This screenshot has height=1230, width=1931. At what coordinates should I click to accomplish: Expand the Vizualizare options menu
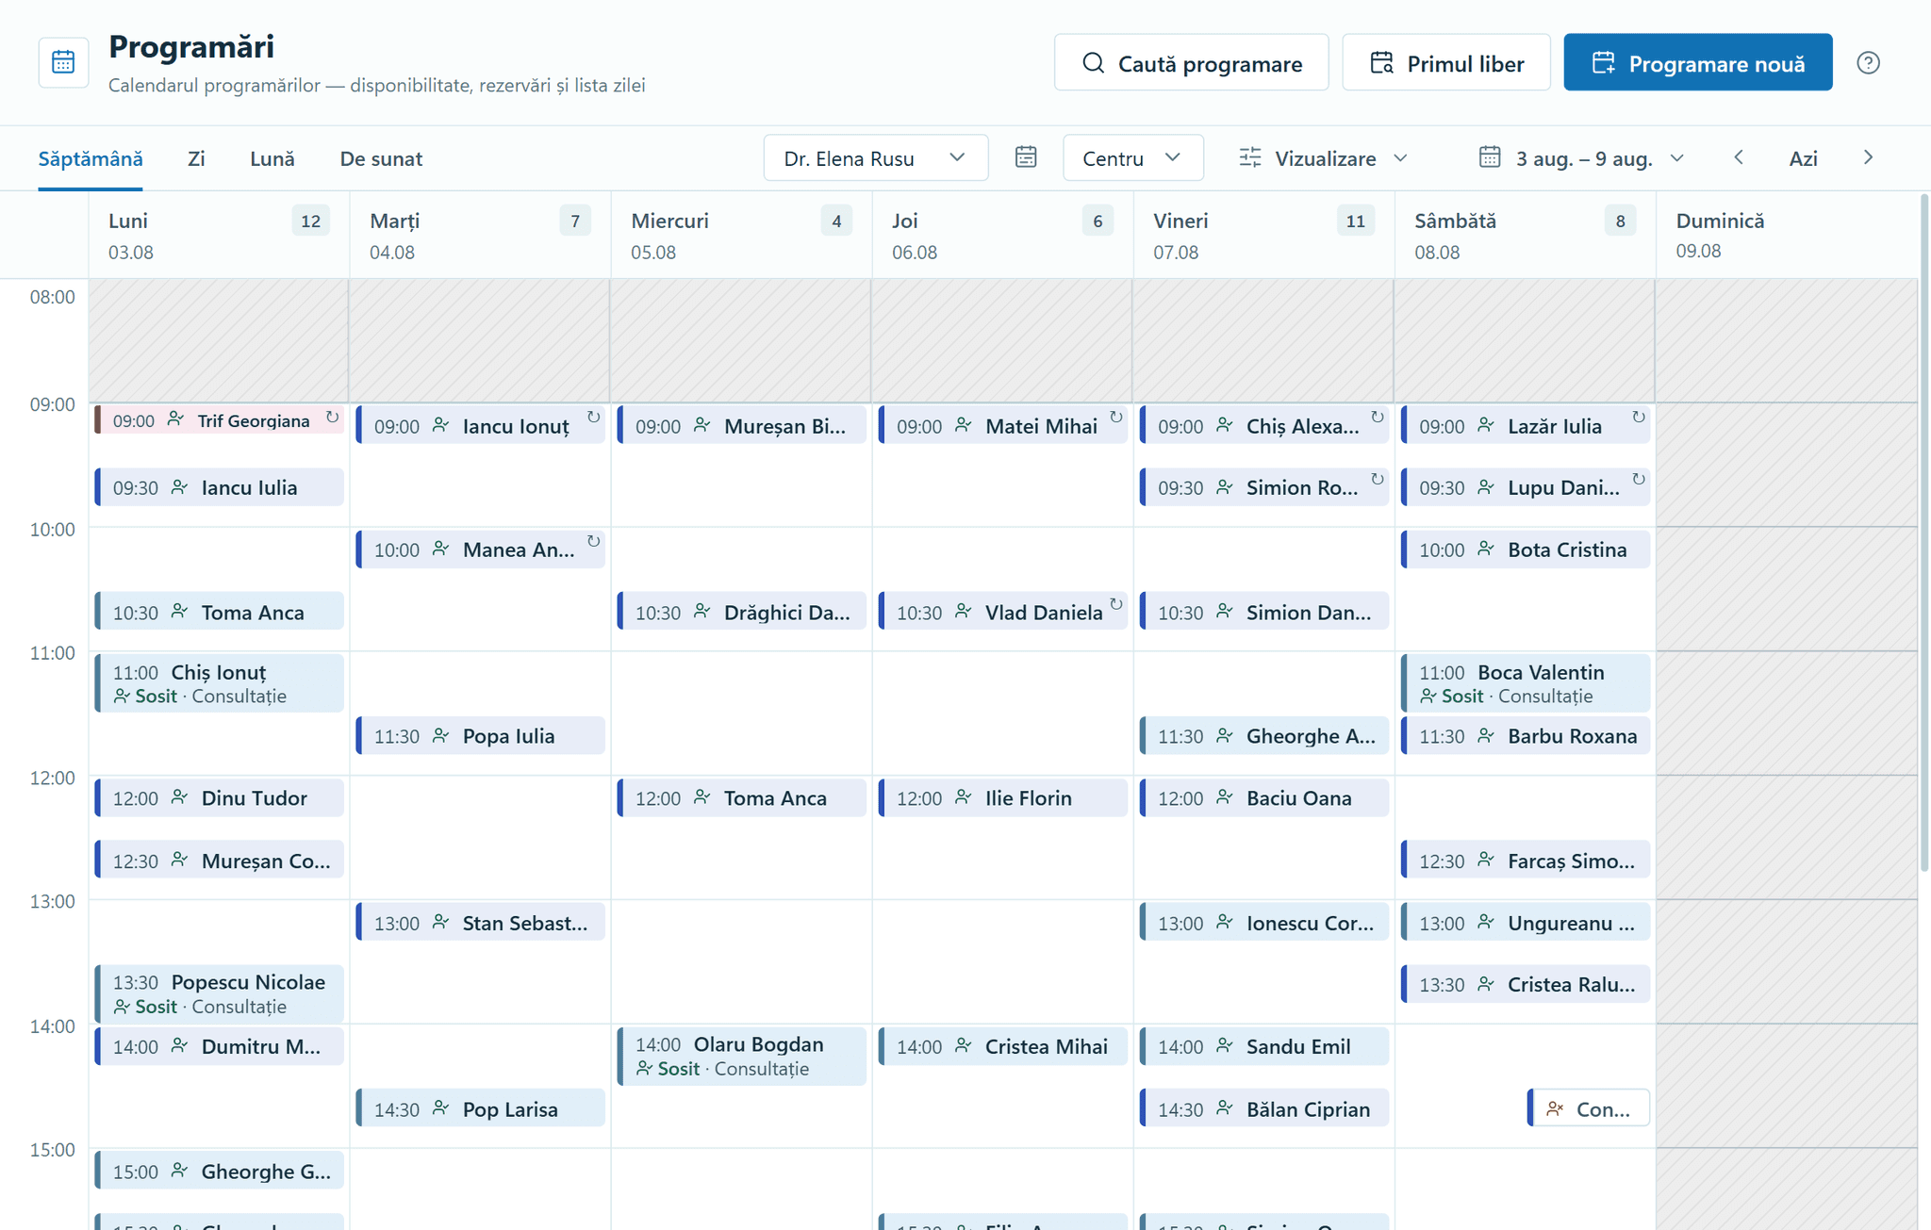[x=1323, y=157]
